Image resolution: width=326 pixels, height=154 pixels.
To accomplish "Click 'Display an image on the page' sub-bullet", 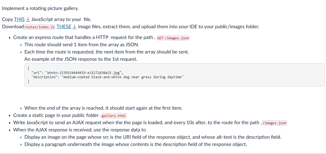I will [153, 137].
